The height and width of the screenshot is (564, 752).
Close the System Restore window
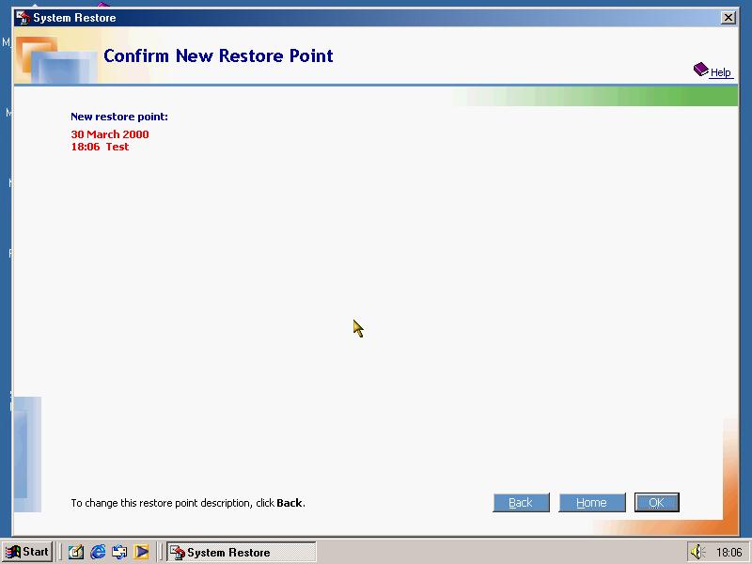click(728, 18)
